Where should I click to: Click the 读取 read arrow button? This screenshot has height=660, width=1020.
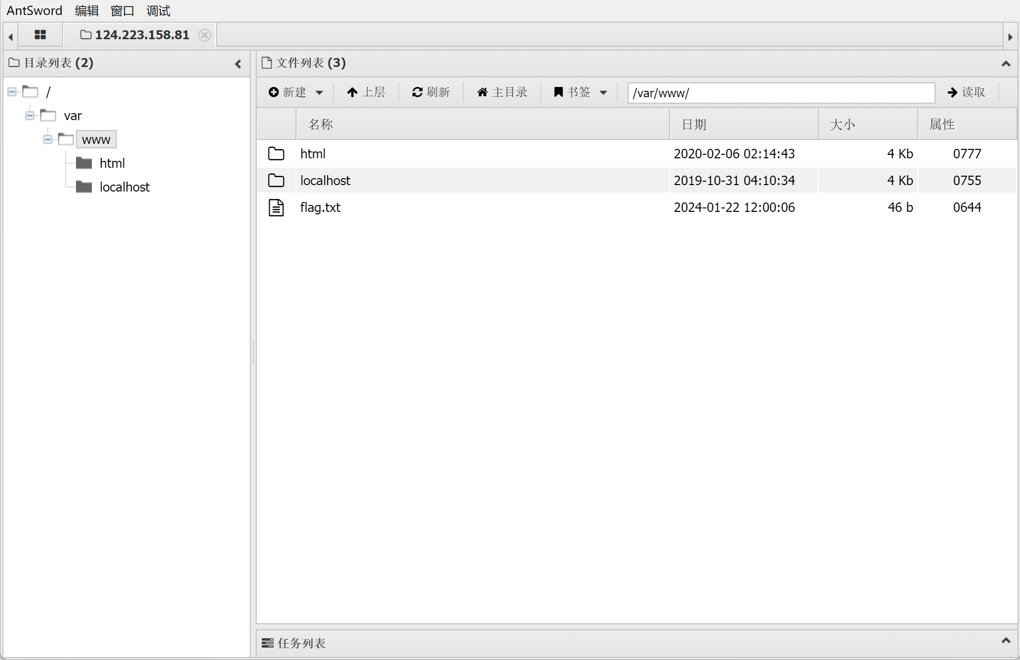click(966, 92)
